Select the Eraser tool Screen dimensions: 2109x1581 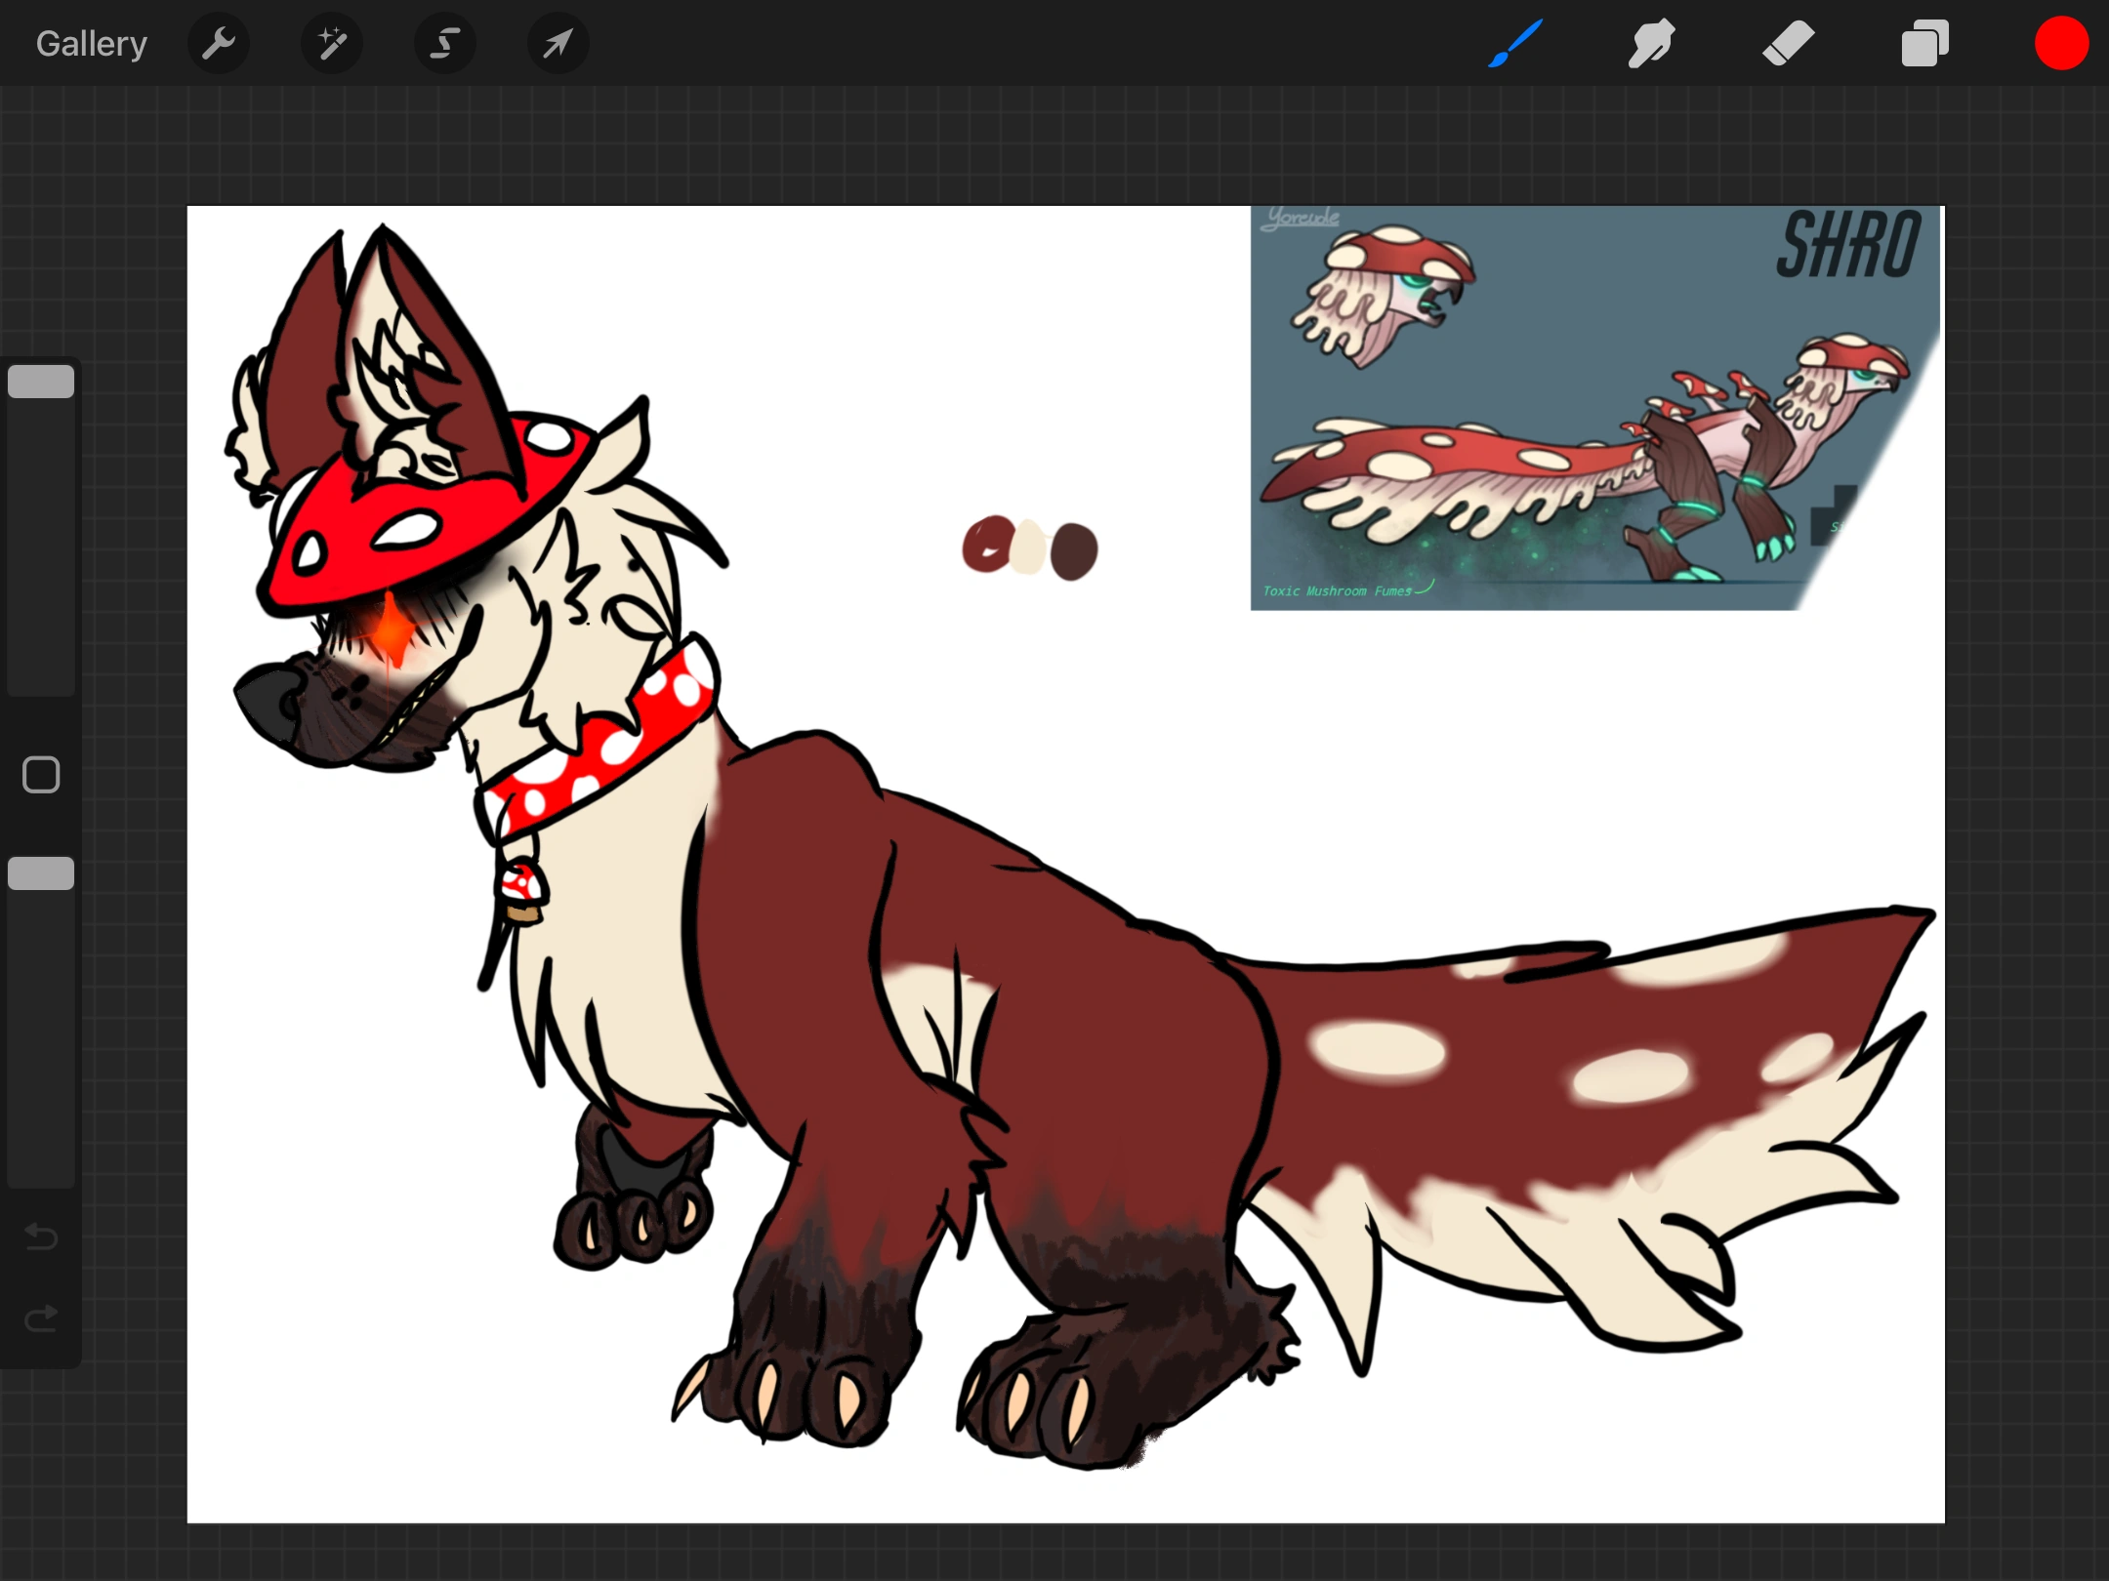[1788, 43]
